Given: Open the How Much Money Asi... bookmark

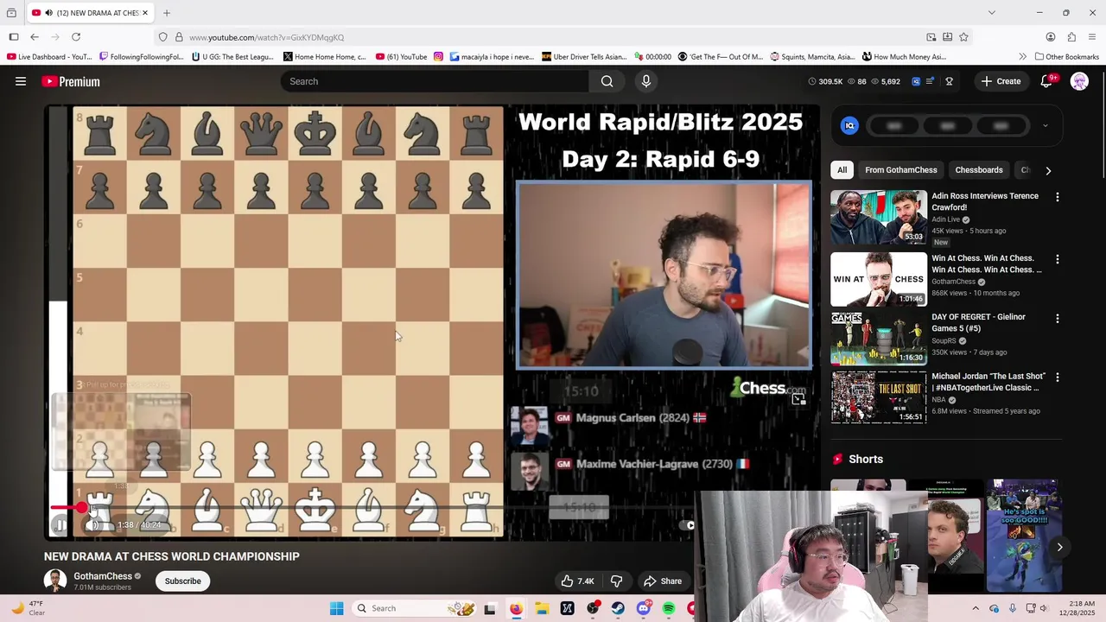Looking at the screenshot, I should click(x=904, y=57).
